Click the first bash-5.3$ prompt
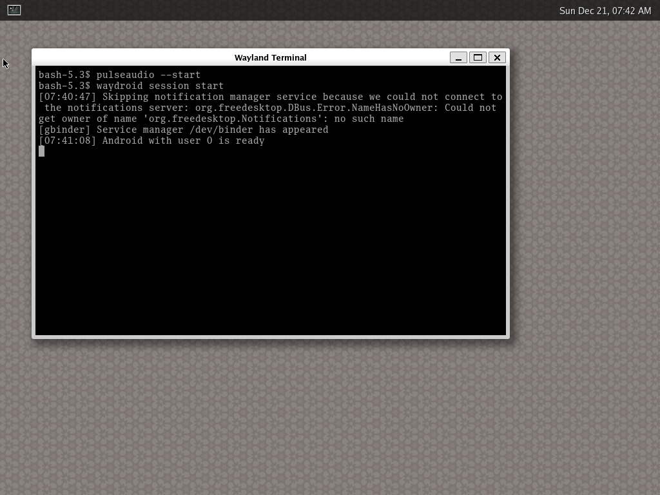660x495 pixels. click(x=64, y=75)
